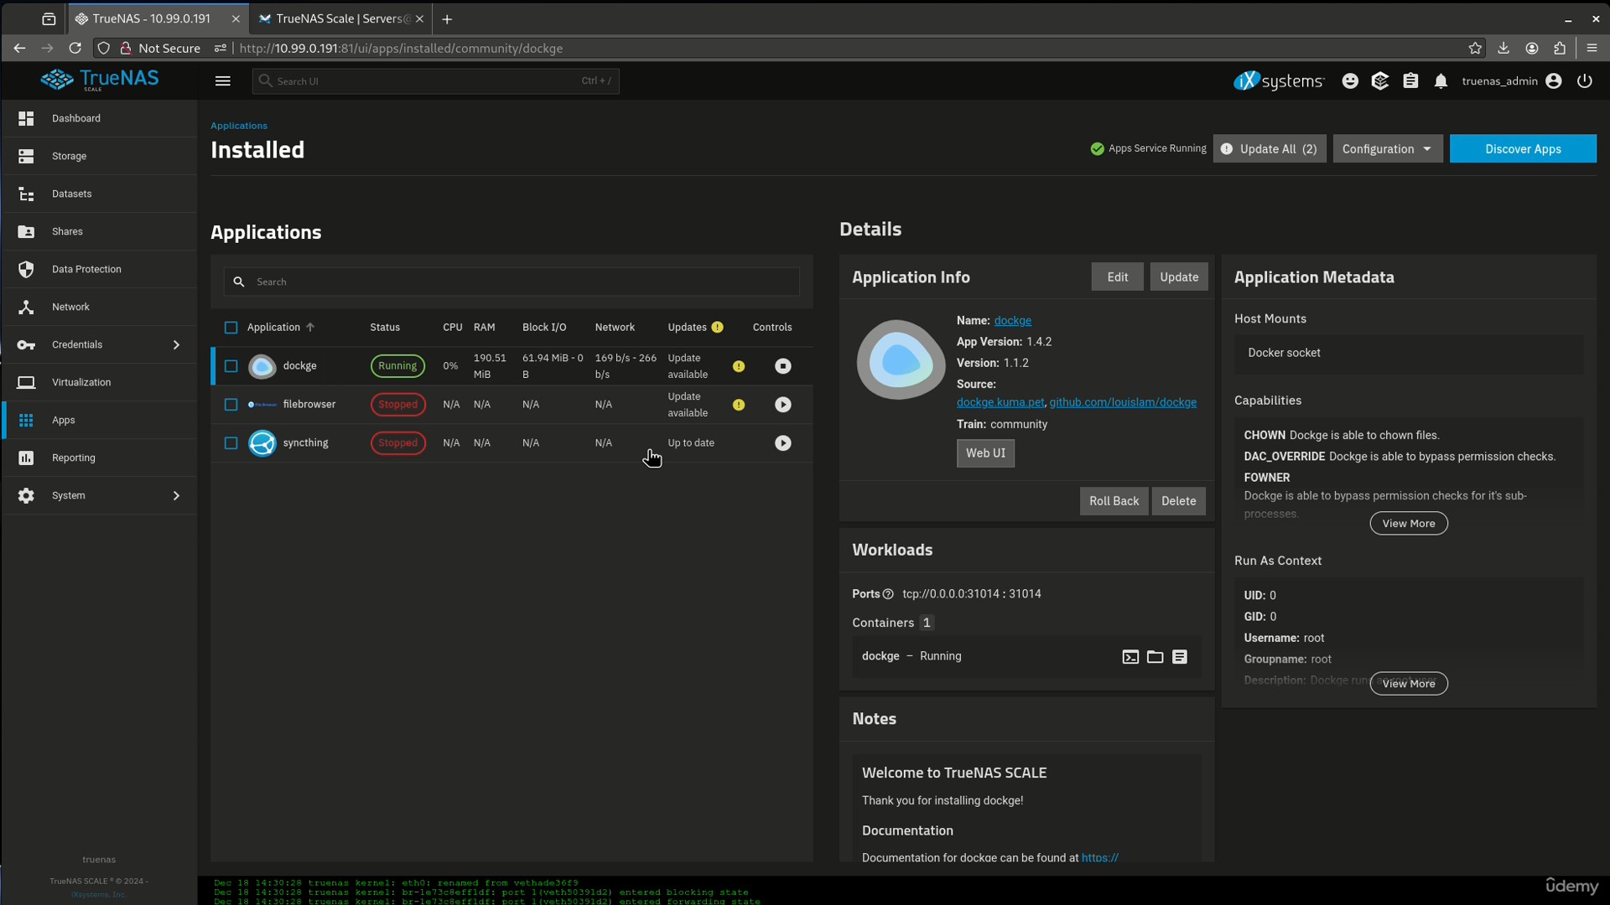Click the Virtualization laptop icon
This screenshot has width=1610, height=905.
26,382
